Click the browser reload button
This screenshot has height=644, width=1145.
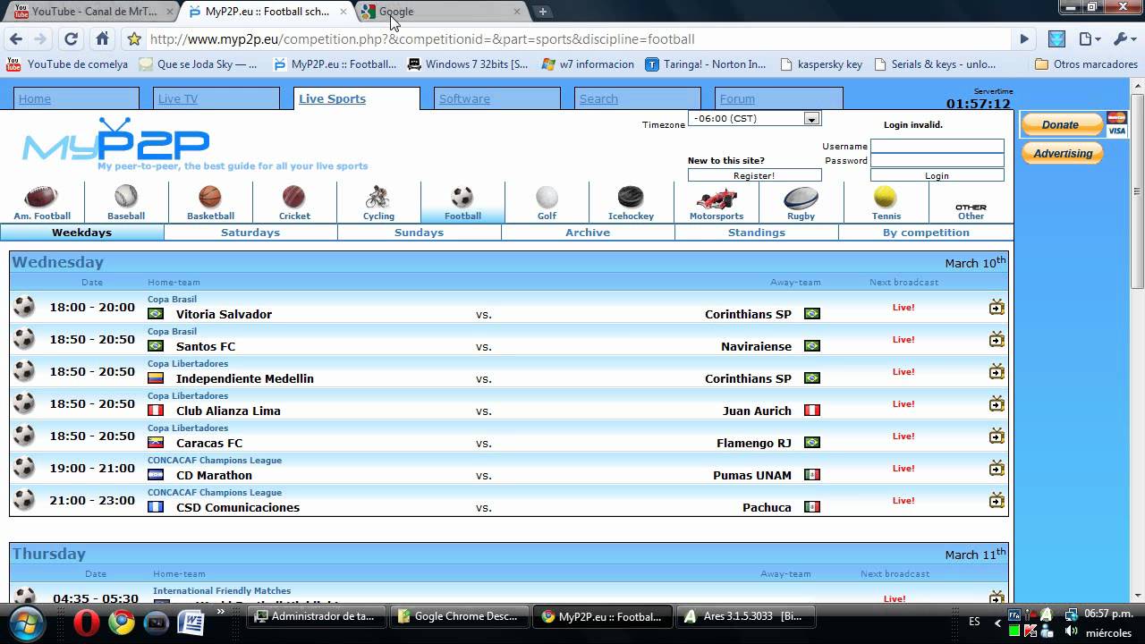pyautogui.click(x=72, y=38)
